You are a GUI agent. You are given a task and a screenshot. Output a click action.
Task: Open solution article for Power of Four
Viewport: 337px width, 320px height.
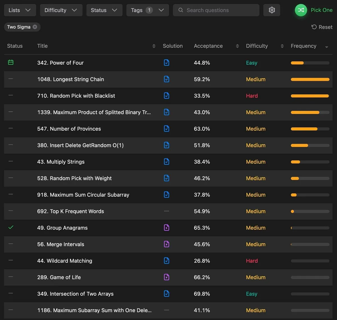coord(167,63)
